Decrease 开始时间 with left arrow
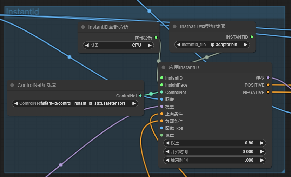 [x=167, y=152]
